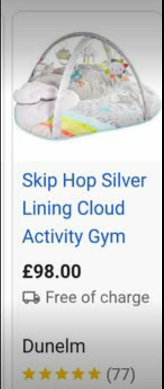The image size is (164, 389).
Task: Click the pound sign in the price
Action: coord(27,271)
